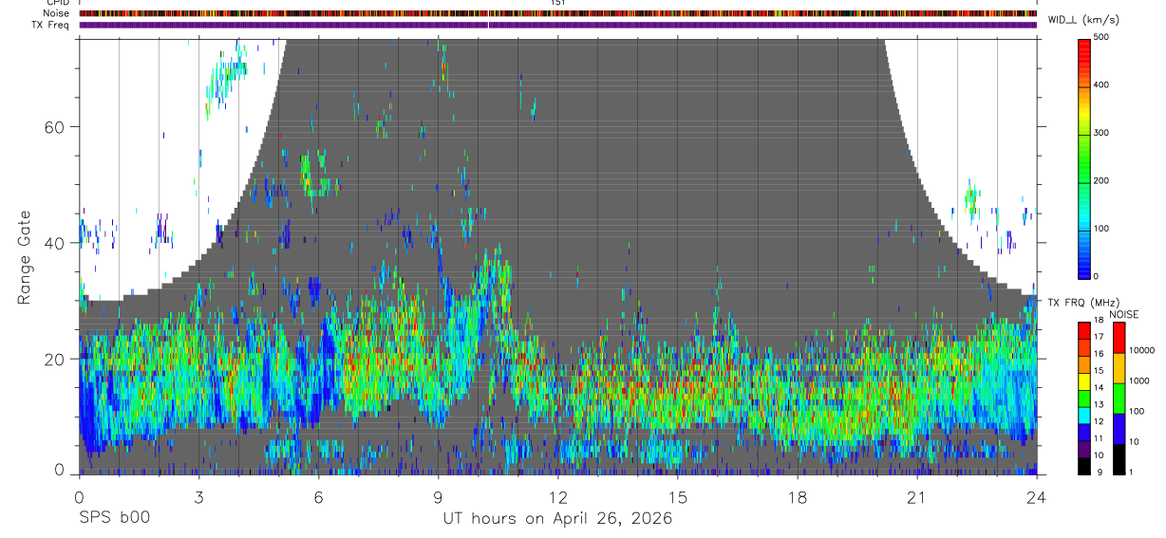Click the 200 tick on the width colorbar
The image size is (1166, 538).
[x=1101, y=180]
